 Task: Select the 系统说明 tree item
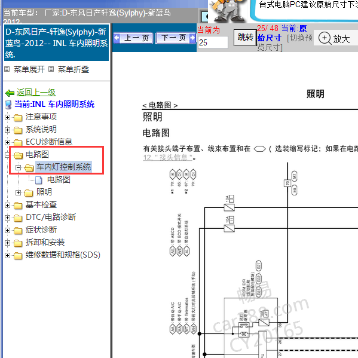41,130
